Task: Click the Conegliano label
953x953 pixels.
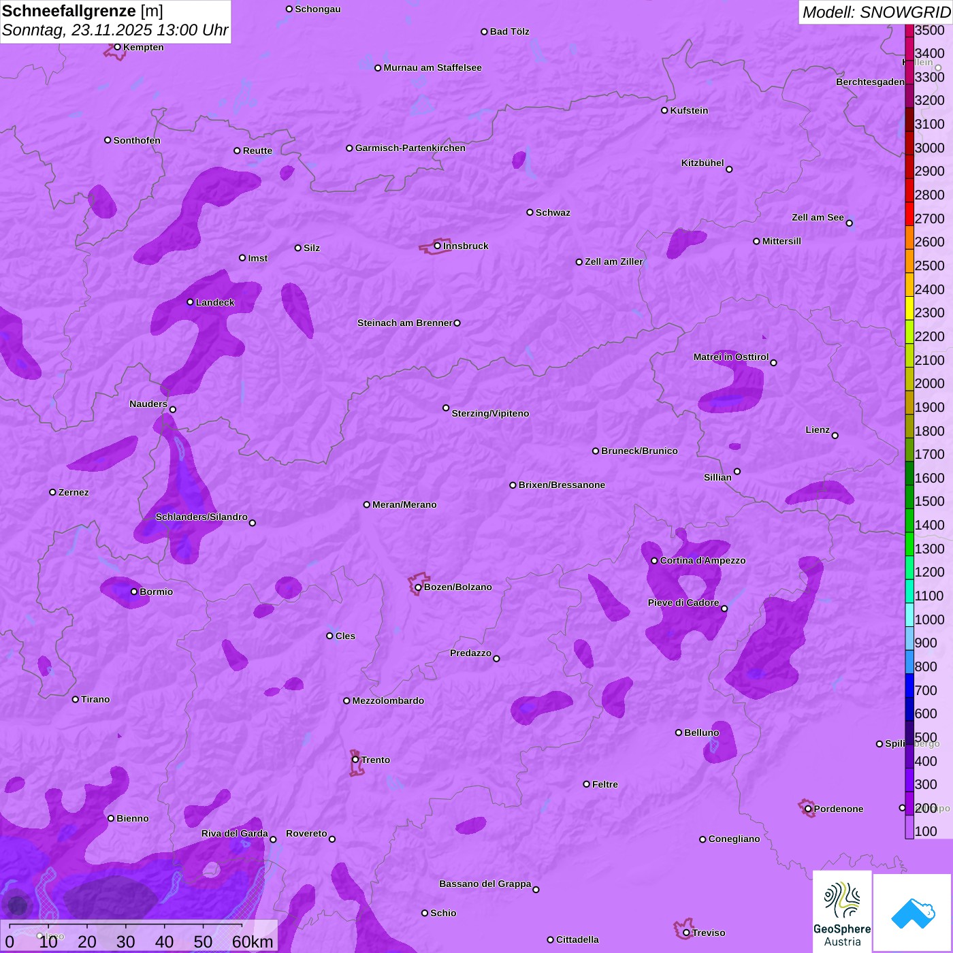Action: pos(734,839)
